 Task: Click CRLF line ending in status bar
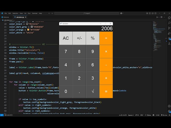142,115
